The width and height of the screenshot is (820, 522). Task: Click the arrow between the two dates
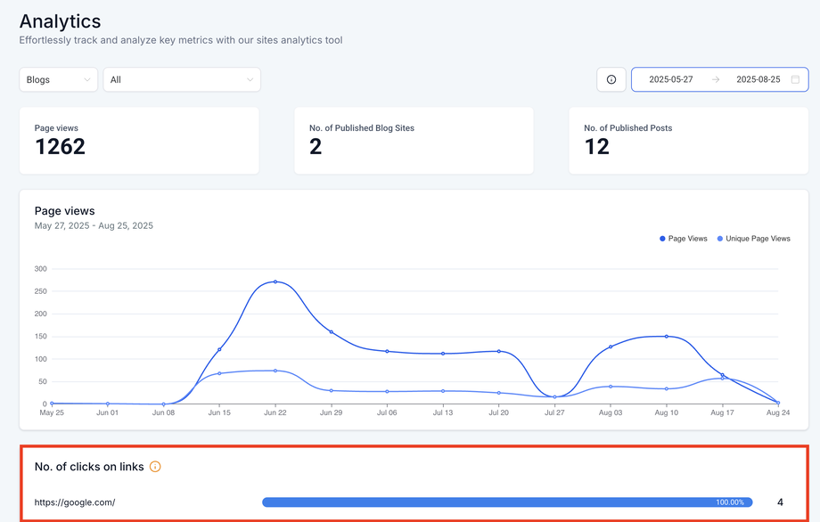716,79
